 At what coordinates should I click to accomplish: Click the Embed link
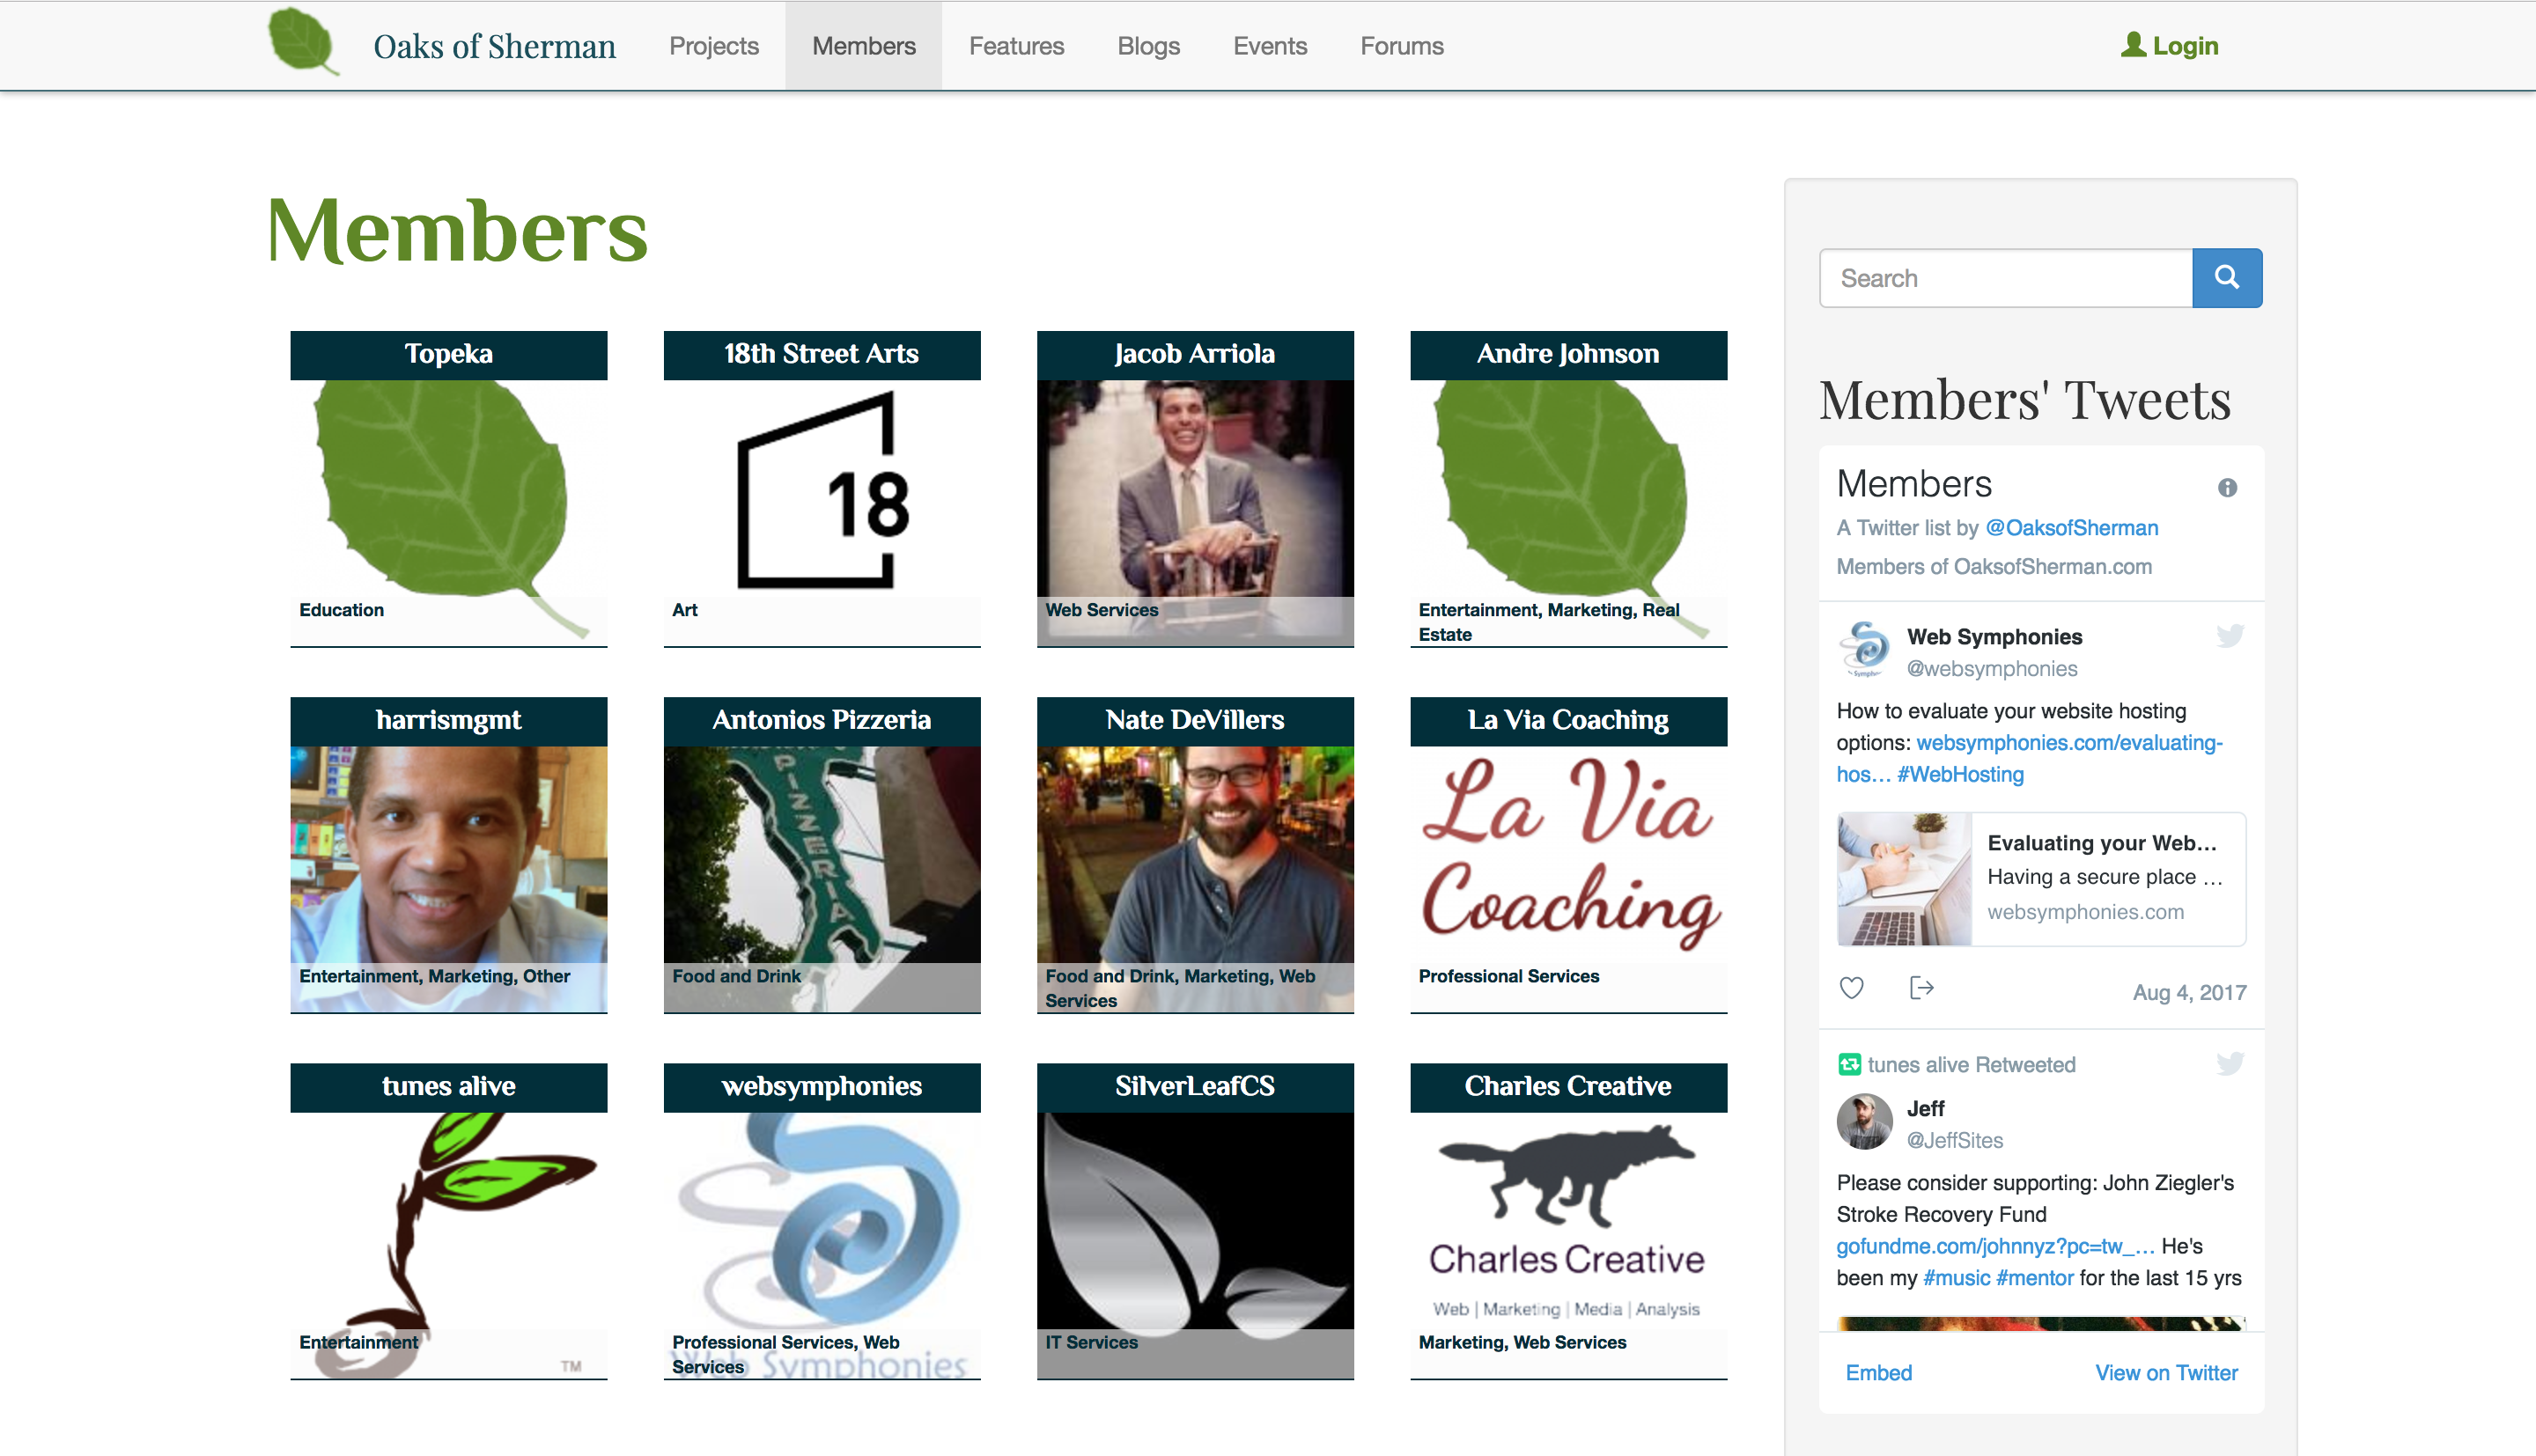pyautogui.click(x=1878, y=1373)
